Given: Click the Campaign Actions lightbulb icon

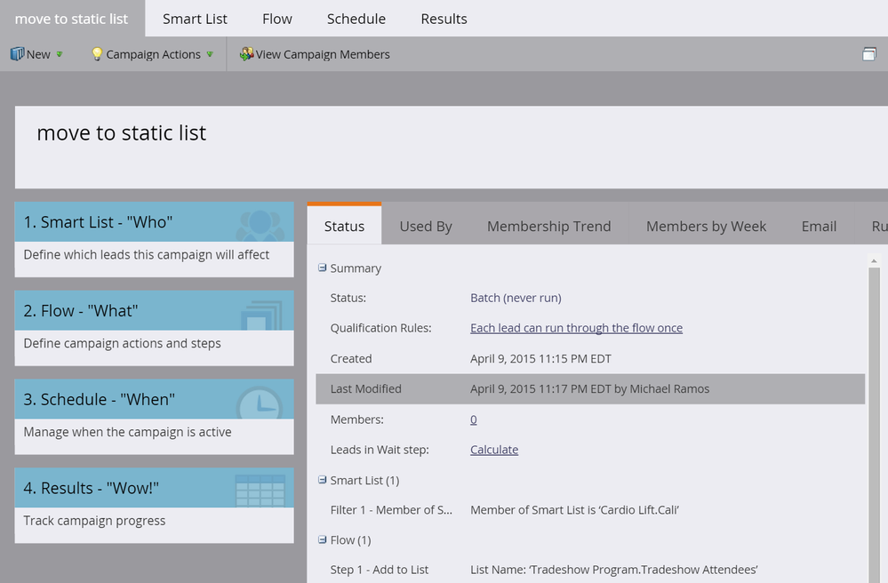Looking at the screenshot, I should 97,54.
